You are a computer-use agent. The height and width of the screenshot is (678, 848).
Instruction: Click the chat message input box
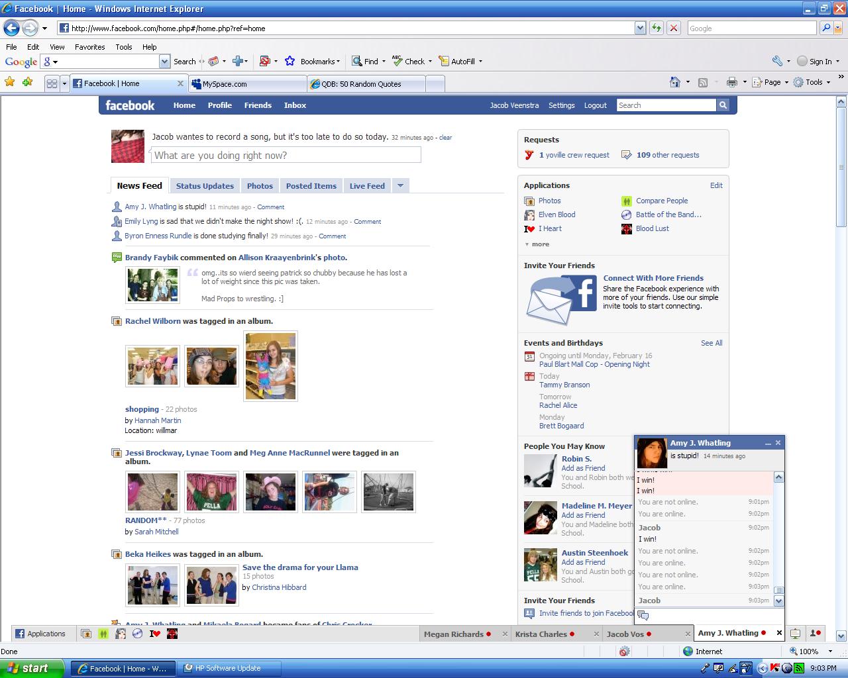pos(709,615)
